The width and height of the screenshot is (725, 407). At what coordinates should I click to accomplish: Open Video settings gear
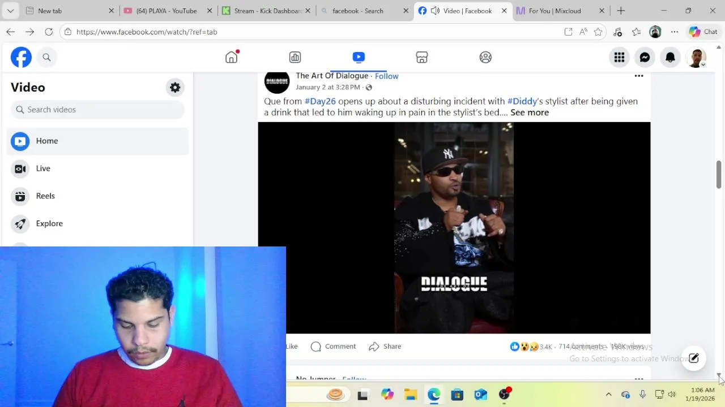pyautogui.click(x=175, y=88)
